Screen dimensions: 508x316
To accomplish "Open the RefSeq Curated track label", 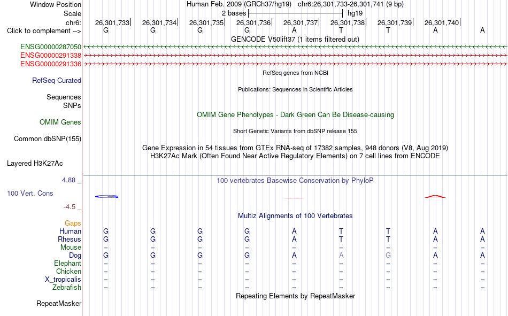I will 57,80.
